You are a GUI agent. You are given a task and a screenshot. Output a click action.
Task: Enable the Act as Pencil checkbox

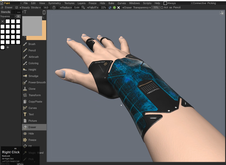click(162, 8)
